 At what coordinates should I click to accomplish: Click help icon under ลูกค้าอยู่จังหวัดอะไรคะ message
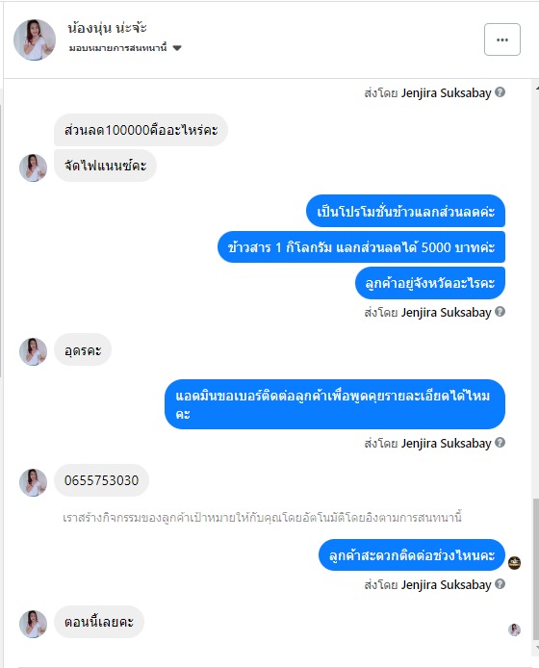tap(500, 312)
